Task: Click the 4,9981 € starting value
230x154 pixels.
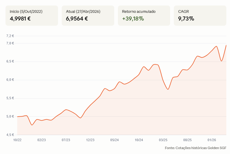Action: tap(20, 19)
